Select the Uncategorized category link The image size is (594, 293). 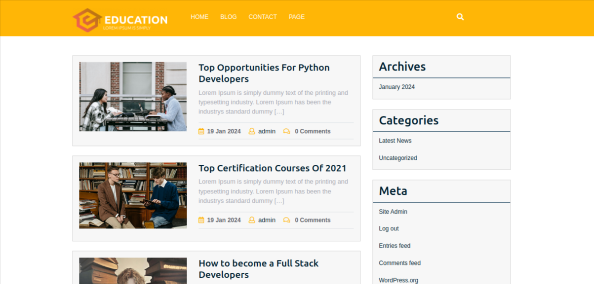pyautogui.click(x=397, y=158)
